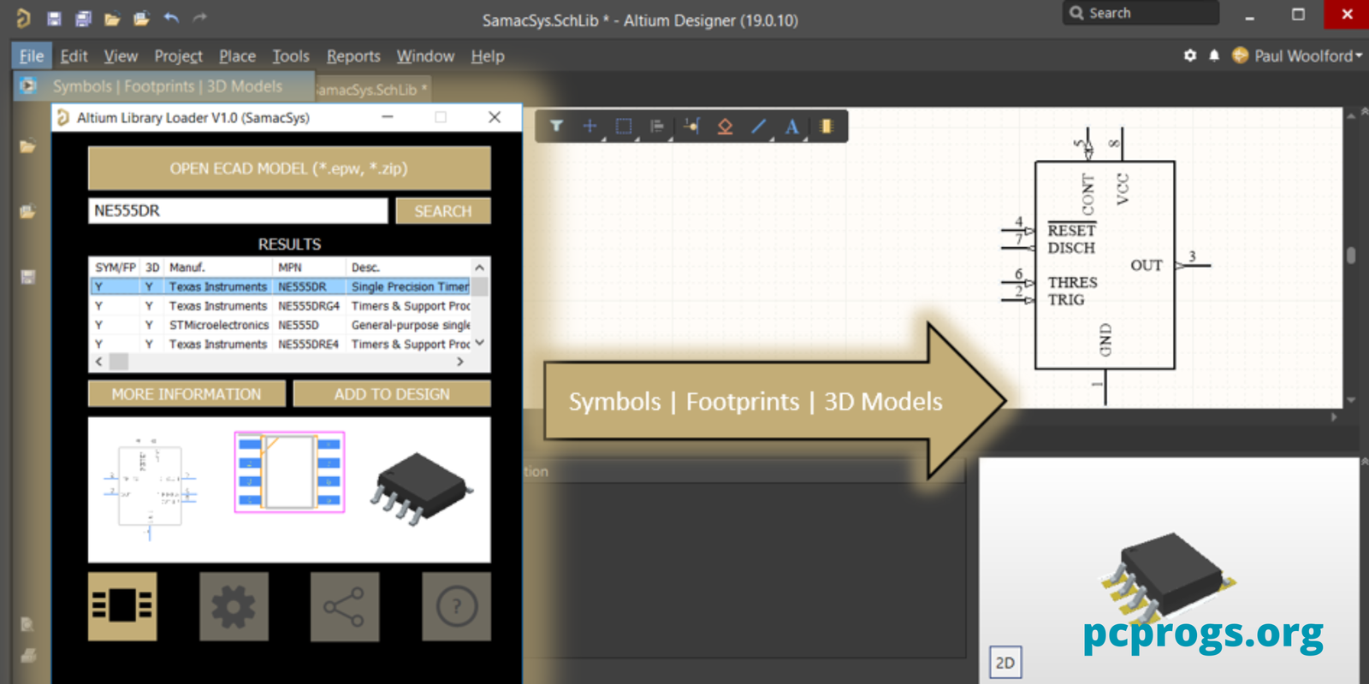The width and height of the screenshot is (1369, 684).
Task: Open the Project menu
Action: [178, 56]
